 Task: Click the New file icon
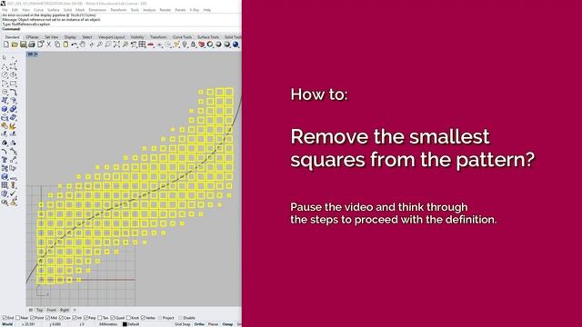point(6,45)
